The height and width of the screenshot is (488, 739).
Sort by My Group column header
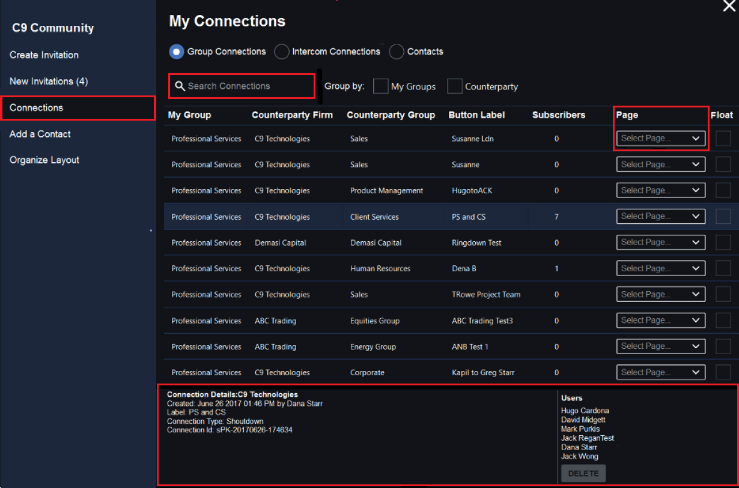click(x=190, y=115)
